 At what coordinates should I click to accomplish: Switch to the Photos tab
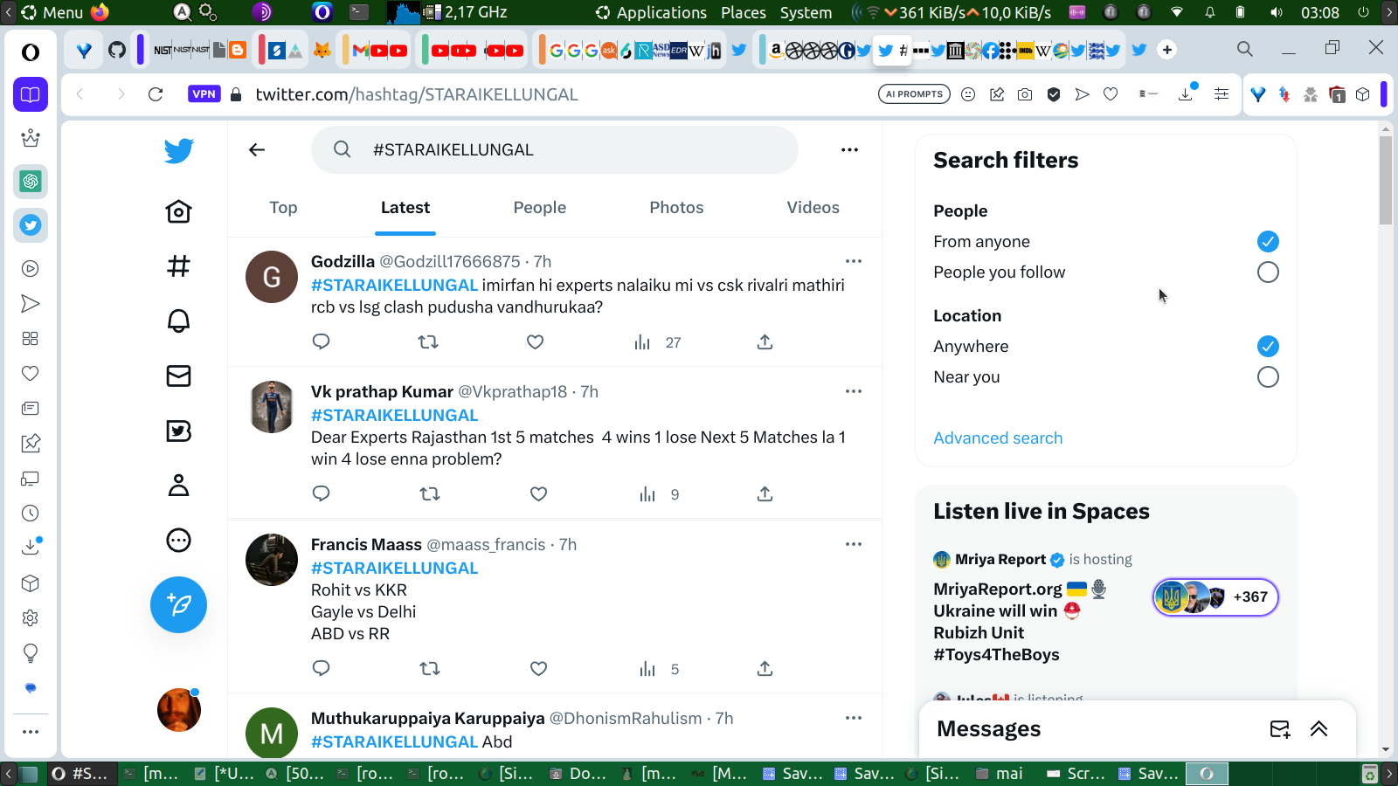coord(676,208)
